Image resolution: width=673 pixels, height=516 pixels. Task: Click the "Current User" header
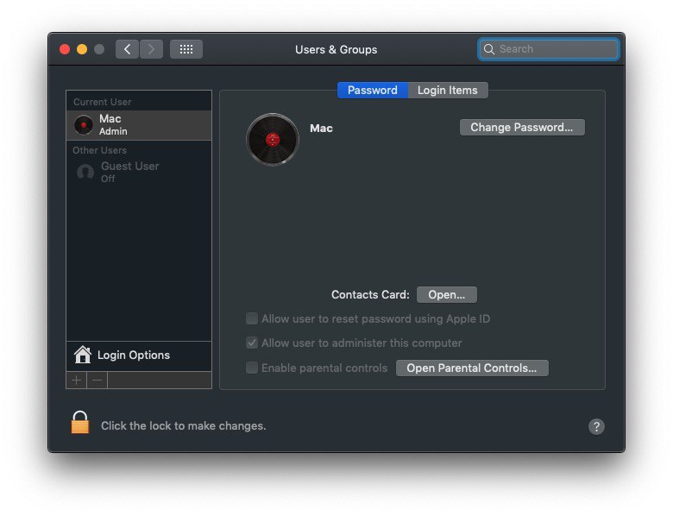click(102, 102)
